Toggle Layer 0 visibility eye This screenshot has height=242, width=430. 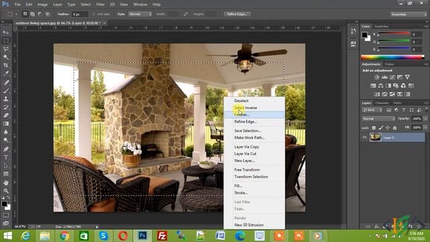point(364,137)
